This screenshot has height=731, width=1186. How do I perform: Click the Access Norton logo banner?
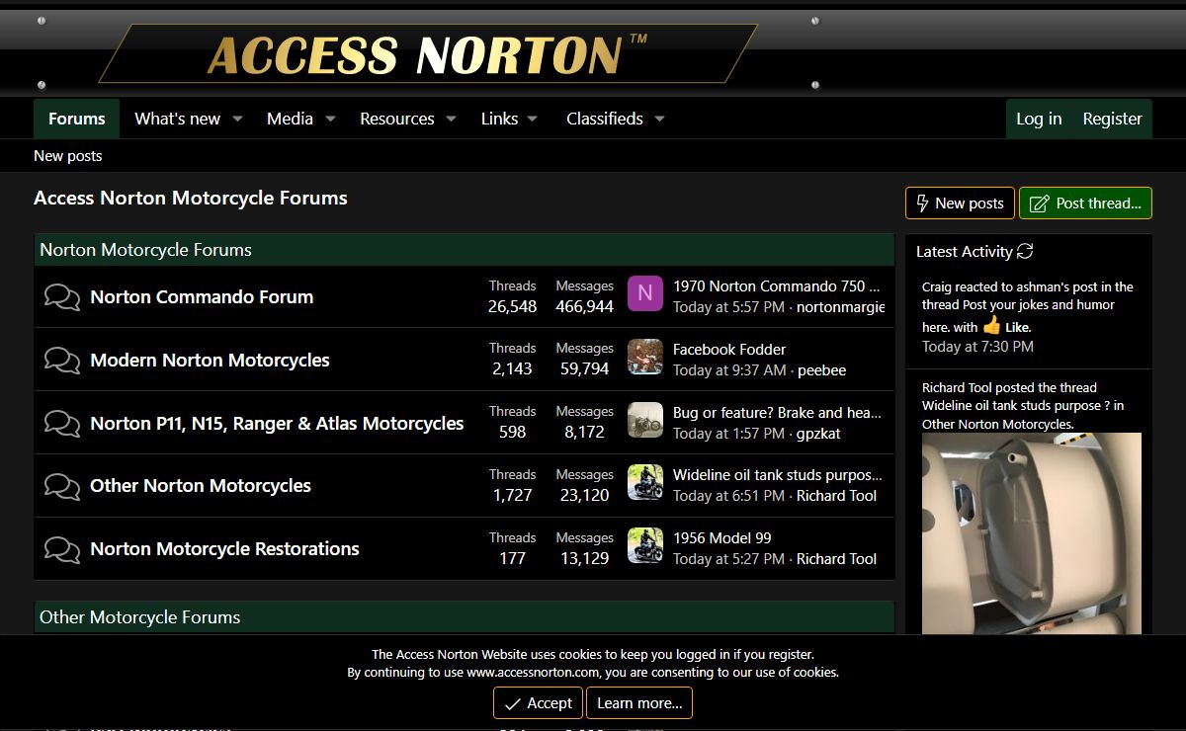427,53
